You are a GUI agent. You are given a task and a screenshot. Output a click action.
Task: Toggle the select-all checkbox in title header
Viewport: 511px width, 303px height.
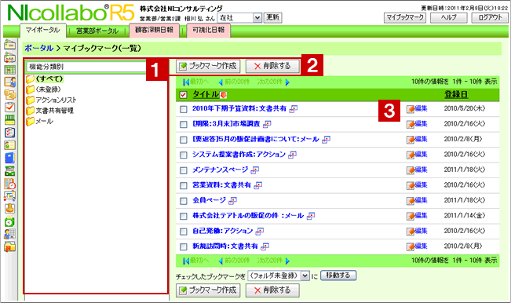(x=183, y=95)
